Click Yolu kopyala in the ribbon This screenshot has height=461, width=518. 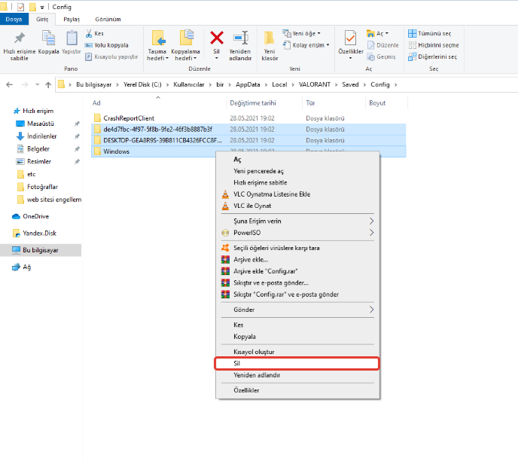point(111,44)
